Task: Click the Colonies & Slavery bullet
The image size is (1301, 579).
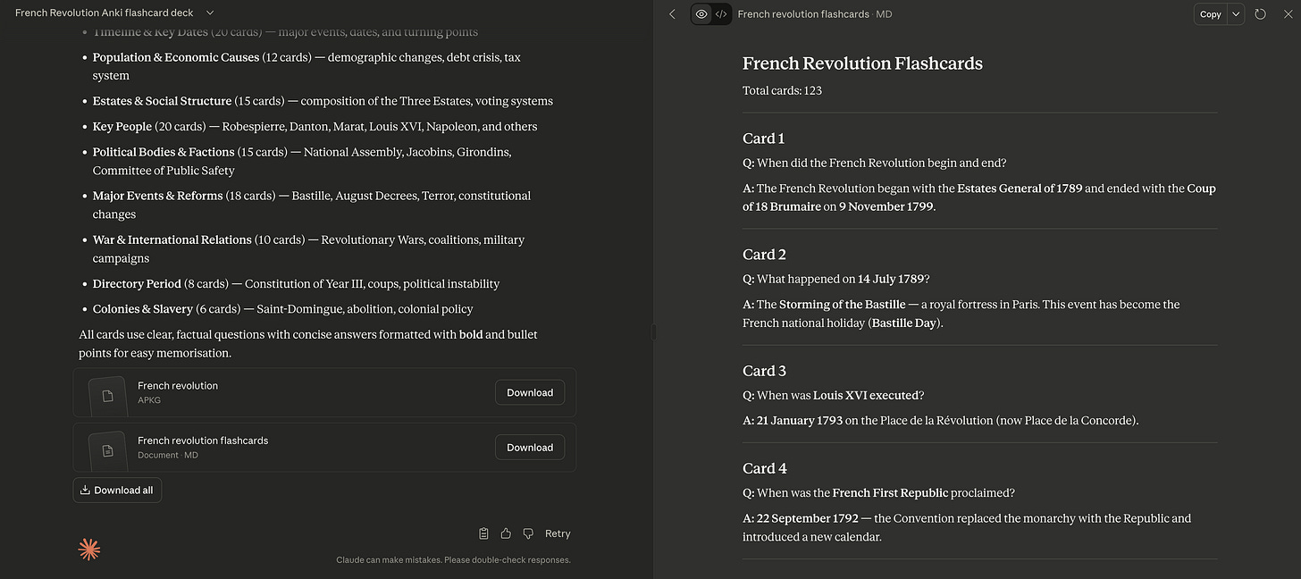Action: 283,309
